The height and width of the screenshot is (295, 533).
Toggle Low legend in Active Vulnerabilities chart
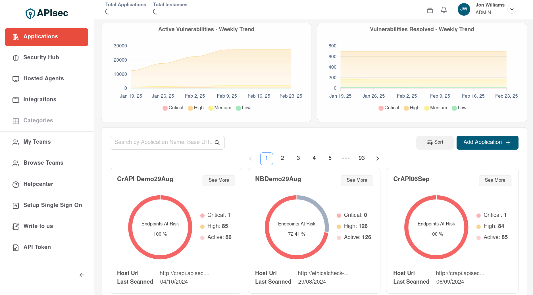[243, 108]
